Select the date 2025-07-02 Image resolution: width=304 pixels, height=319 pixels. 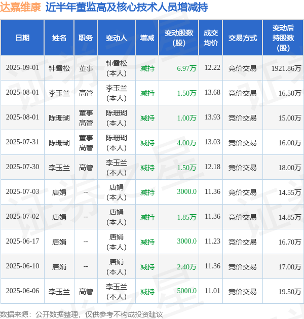point(22,217)
